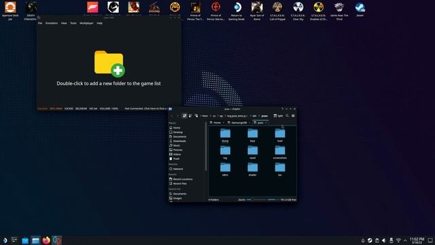
Task: Open Trash in Dolphin Places panel
Action: tap(175, 159)
